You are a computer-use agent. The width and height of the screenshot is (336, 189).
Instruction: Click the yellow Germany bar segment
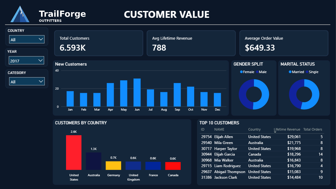pyautogui.click(x=113, y=165)
